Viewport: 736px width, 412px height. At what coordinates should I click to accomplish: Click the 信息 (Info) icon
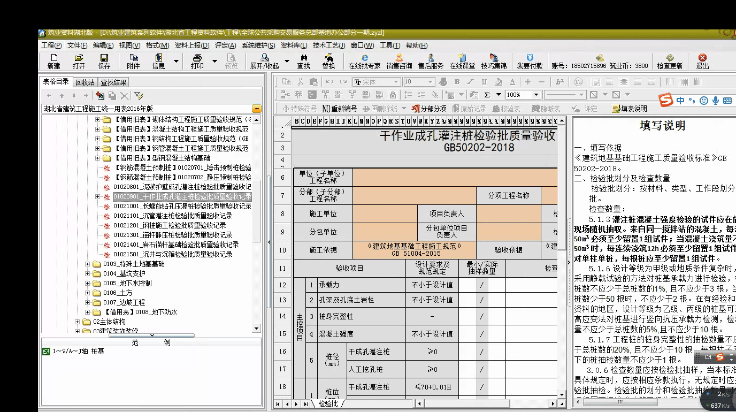click(x=159, y=61)
